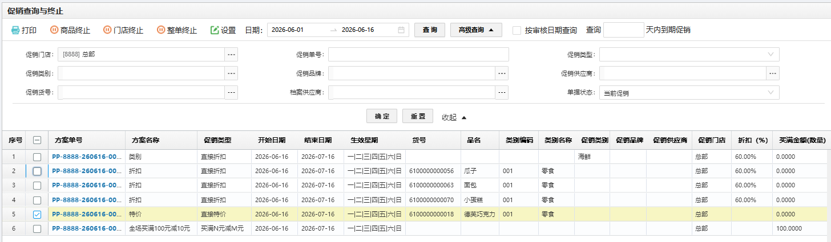Open the first PP-8888-260616 plan link

pyautogui.click(x=86, y=156)
